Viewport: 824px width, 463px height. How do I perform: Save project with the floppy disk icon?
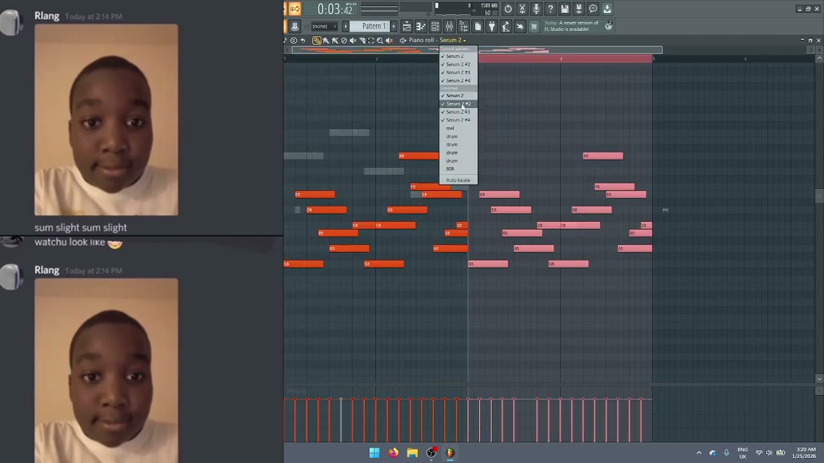pos(565,9)
